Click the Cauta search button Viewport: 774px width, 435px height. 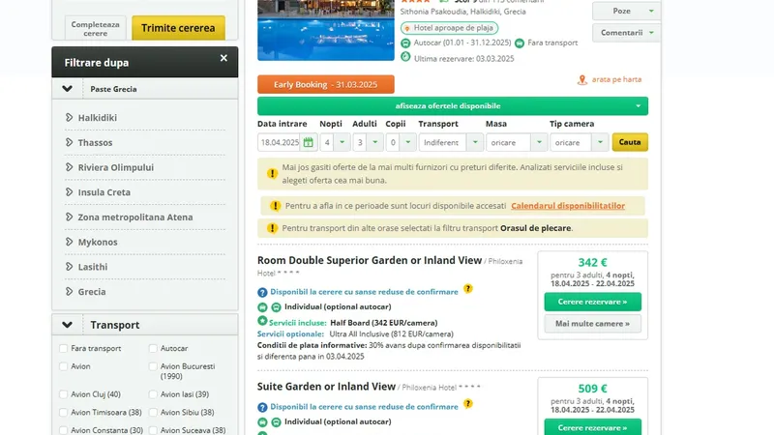630,142
